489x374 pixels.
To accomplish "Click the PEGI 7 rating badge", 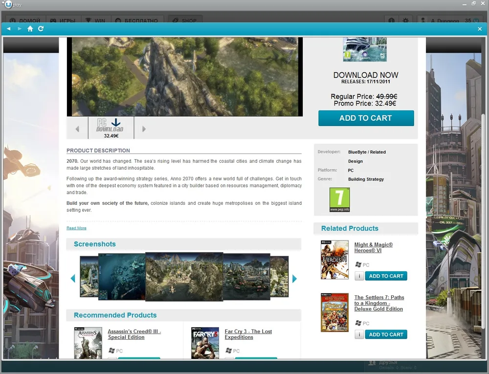I will pos(339,200).
